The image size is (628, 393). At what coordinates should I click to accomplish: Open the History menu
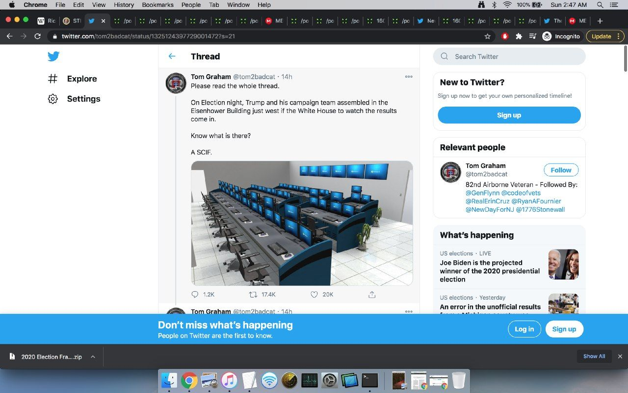tap(124, 5)
